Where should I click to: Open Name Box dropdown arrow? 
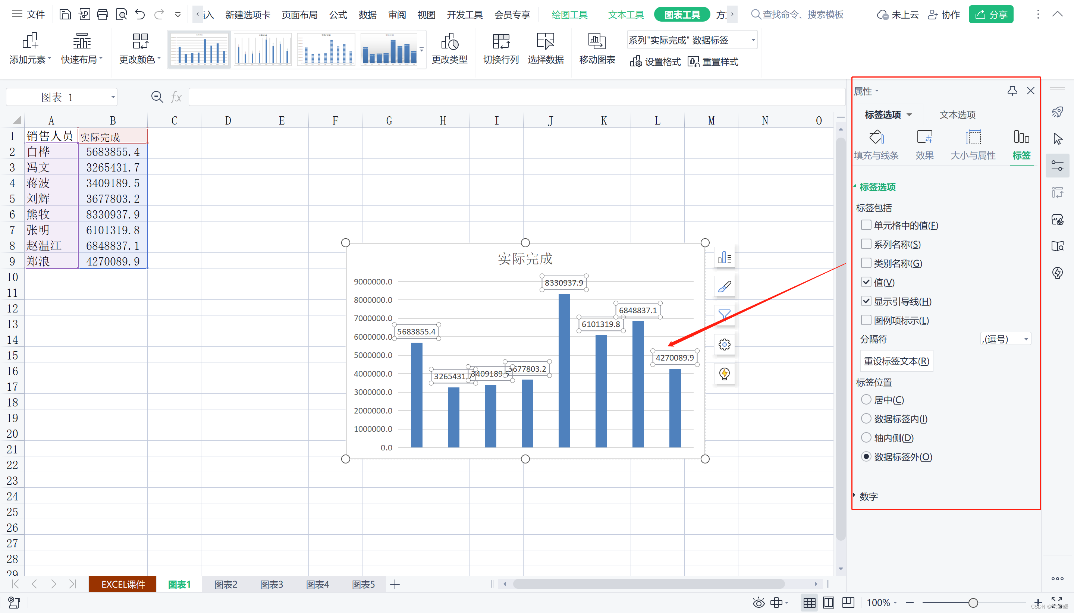113,97
